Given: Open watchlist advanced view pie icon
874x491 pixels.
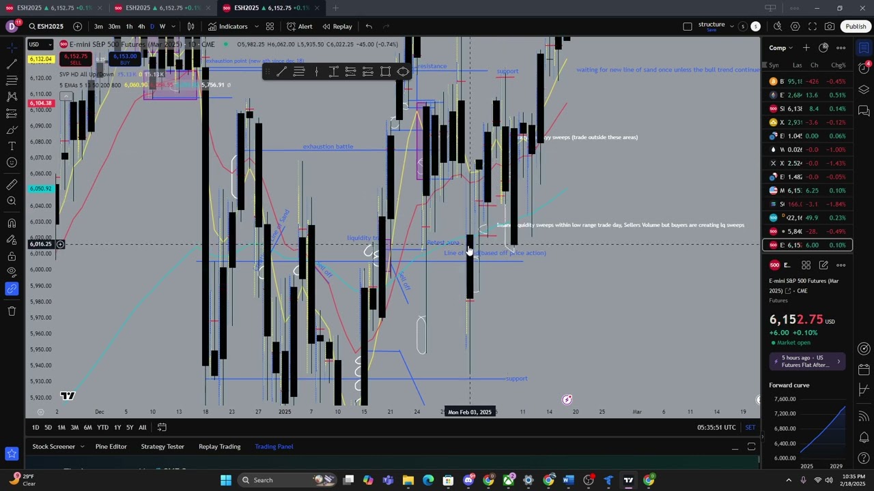Looking at the screenshot, I should coord(823,48).
